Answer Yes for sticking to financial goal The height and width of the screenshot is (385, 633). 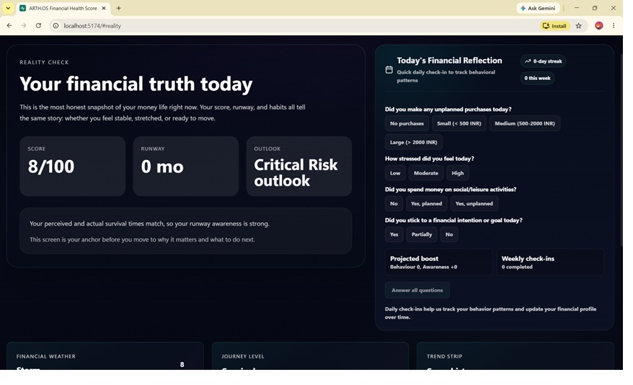pyautogui.click(x=394, y=234)
